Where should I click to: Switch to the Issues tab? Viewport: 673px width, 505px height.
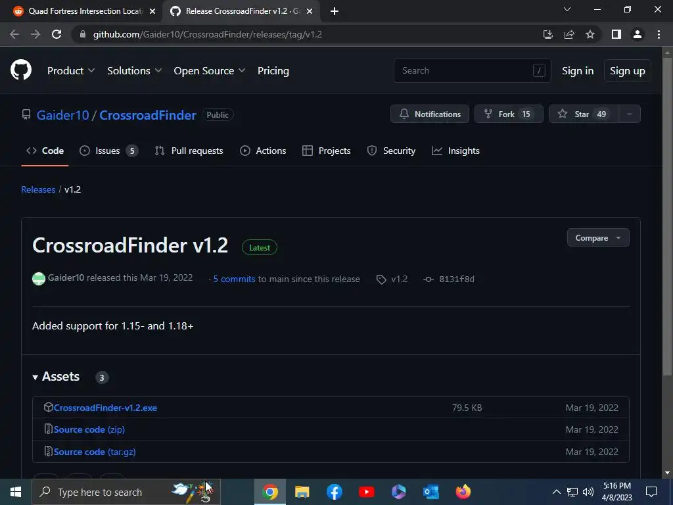pyautogui.click(x=108, y=151)
